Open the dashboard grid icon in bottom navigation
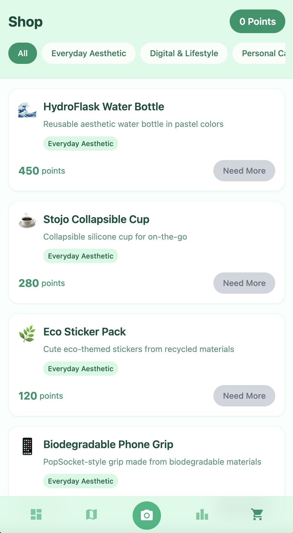 [36, 514]
